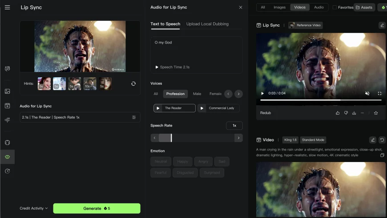Image resolution: width=387 pixels, height=218 pixels.
Task: Open the AI images sidebar icon
Action: 8,91
